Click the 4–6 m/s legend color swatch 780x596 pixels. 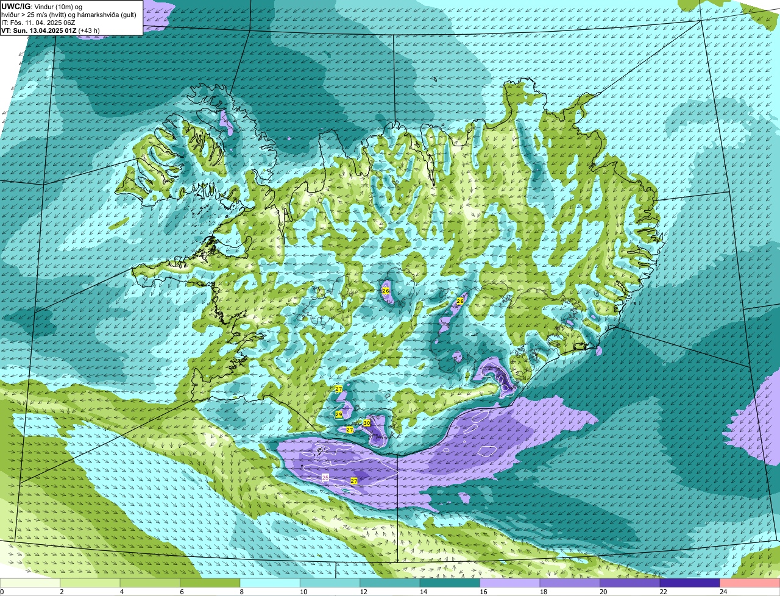[150, 583]
